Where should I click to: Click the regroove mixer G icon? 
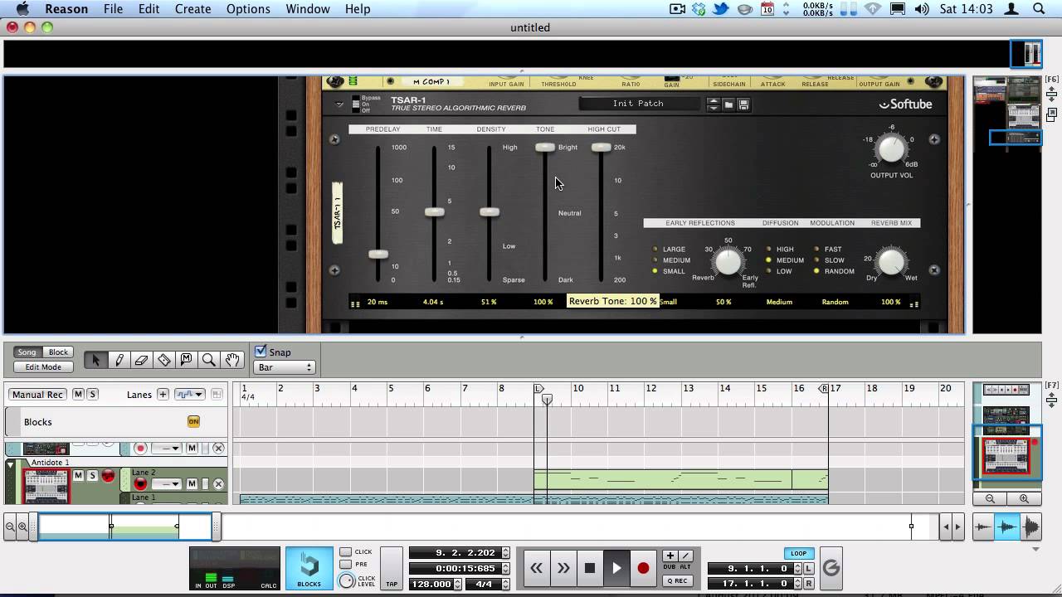pyautogui.click(x=831, y=568)
